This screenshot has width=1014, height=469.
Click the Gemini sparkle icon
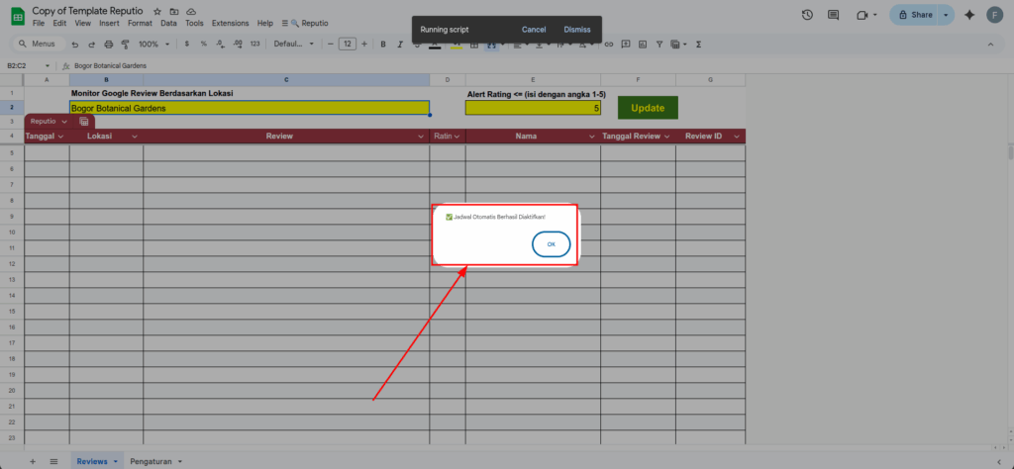pos(968,15)
